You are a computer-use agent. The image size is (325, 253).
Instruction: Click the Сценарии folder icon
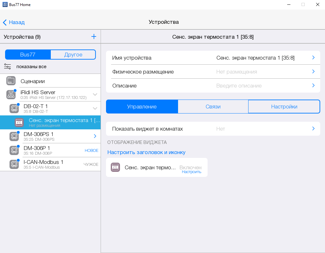tap(11, 81)
